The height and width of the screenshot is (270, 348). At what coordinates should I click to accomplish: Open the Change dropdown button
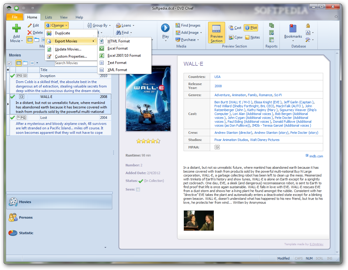[x=57, y=25]
